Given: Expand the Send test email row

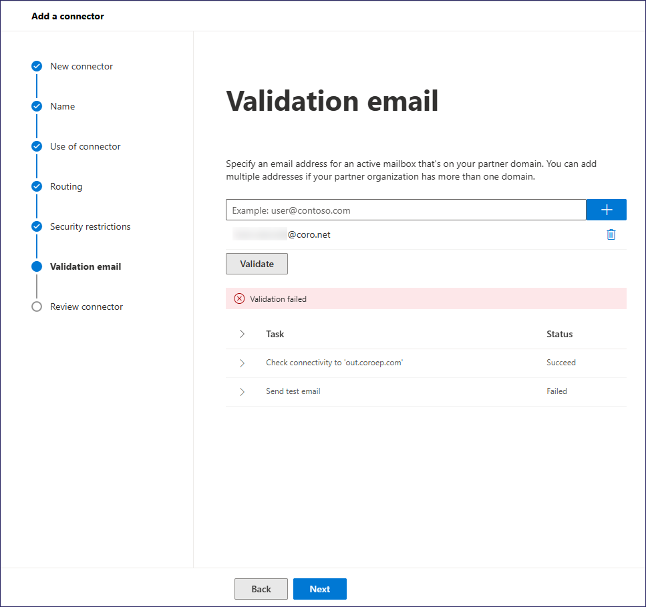Looking at the screenshot, I should coord(242,391).
